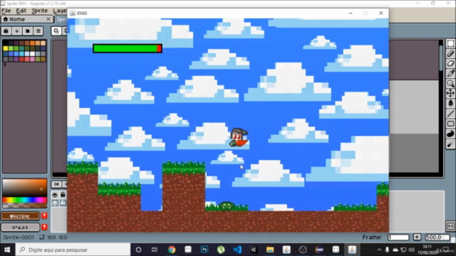
Task: Click the sort palette arrow button
Action: tap(17, 31)
